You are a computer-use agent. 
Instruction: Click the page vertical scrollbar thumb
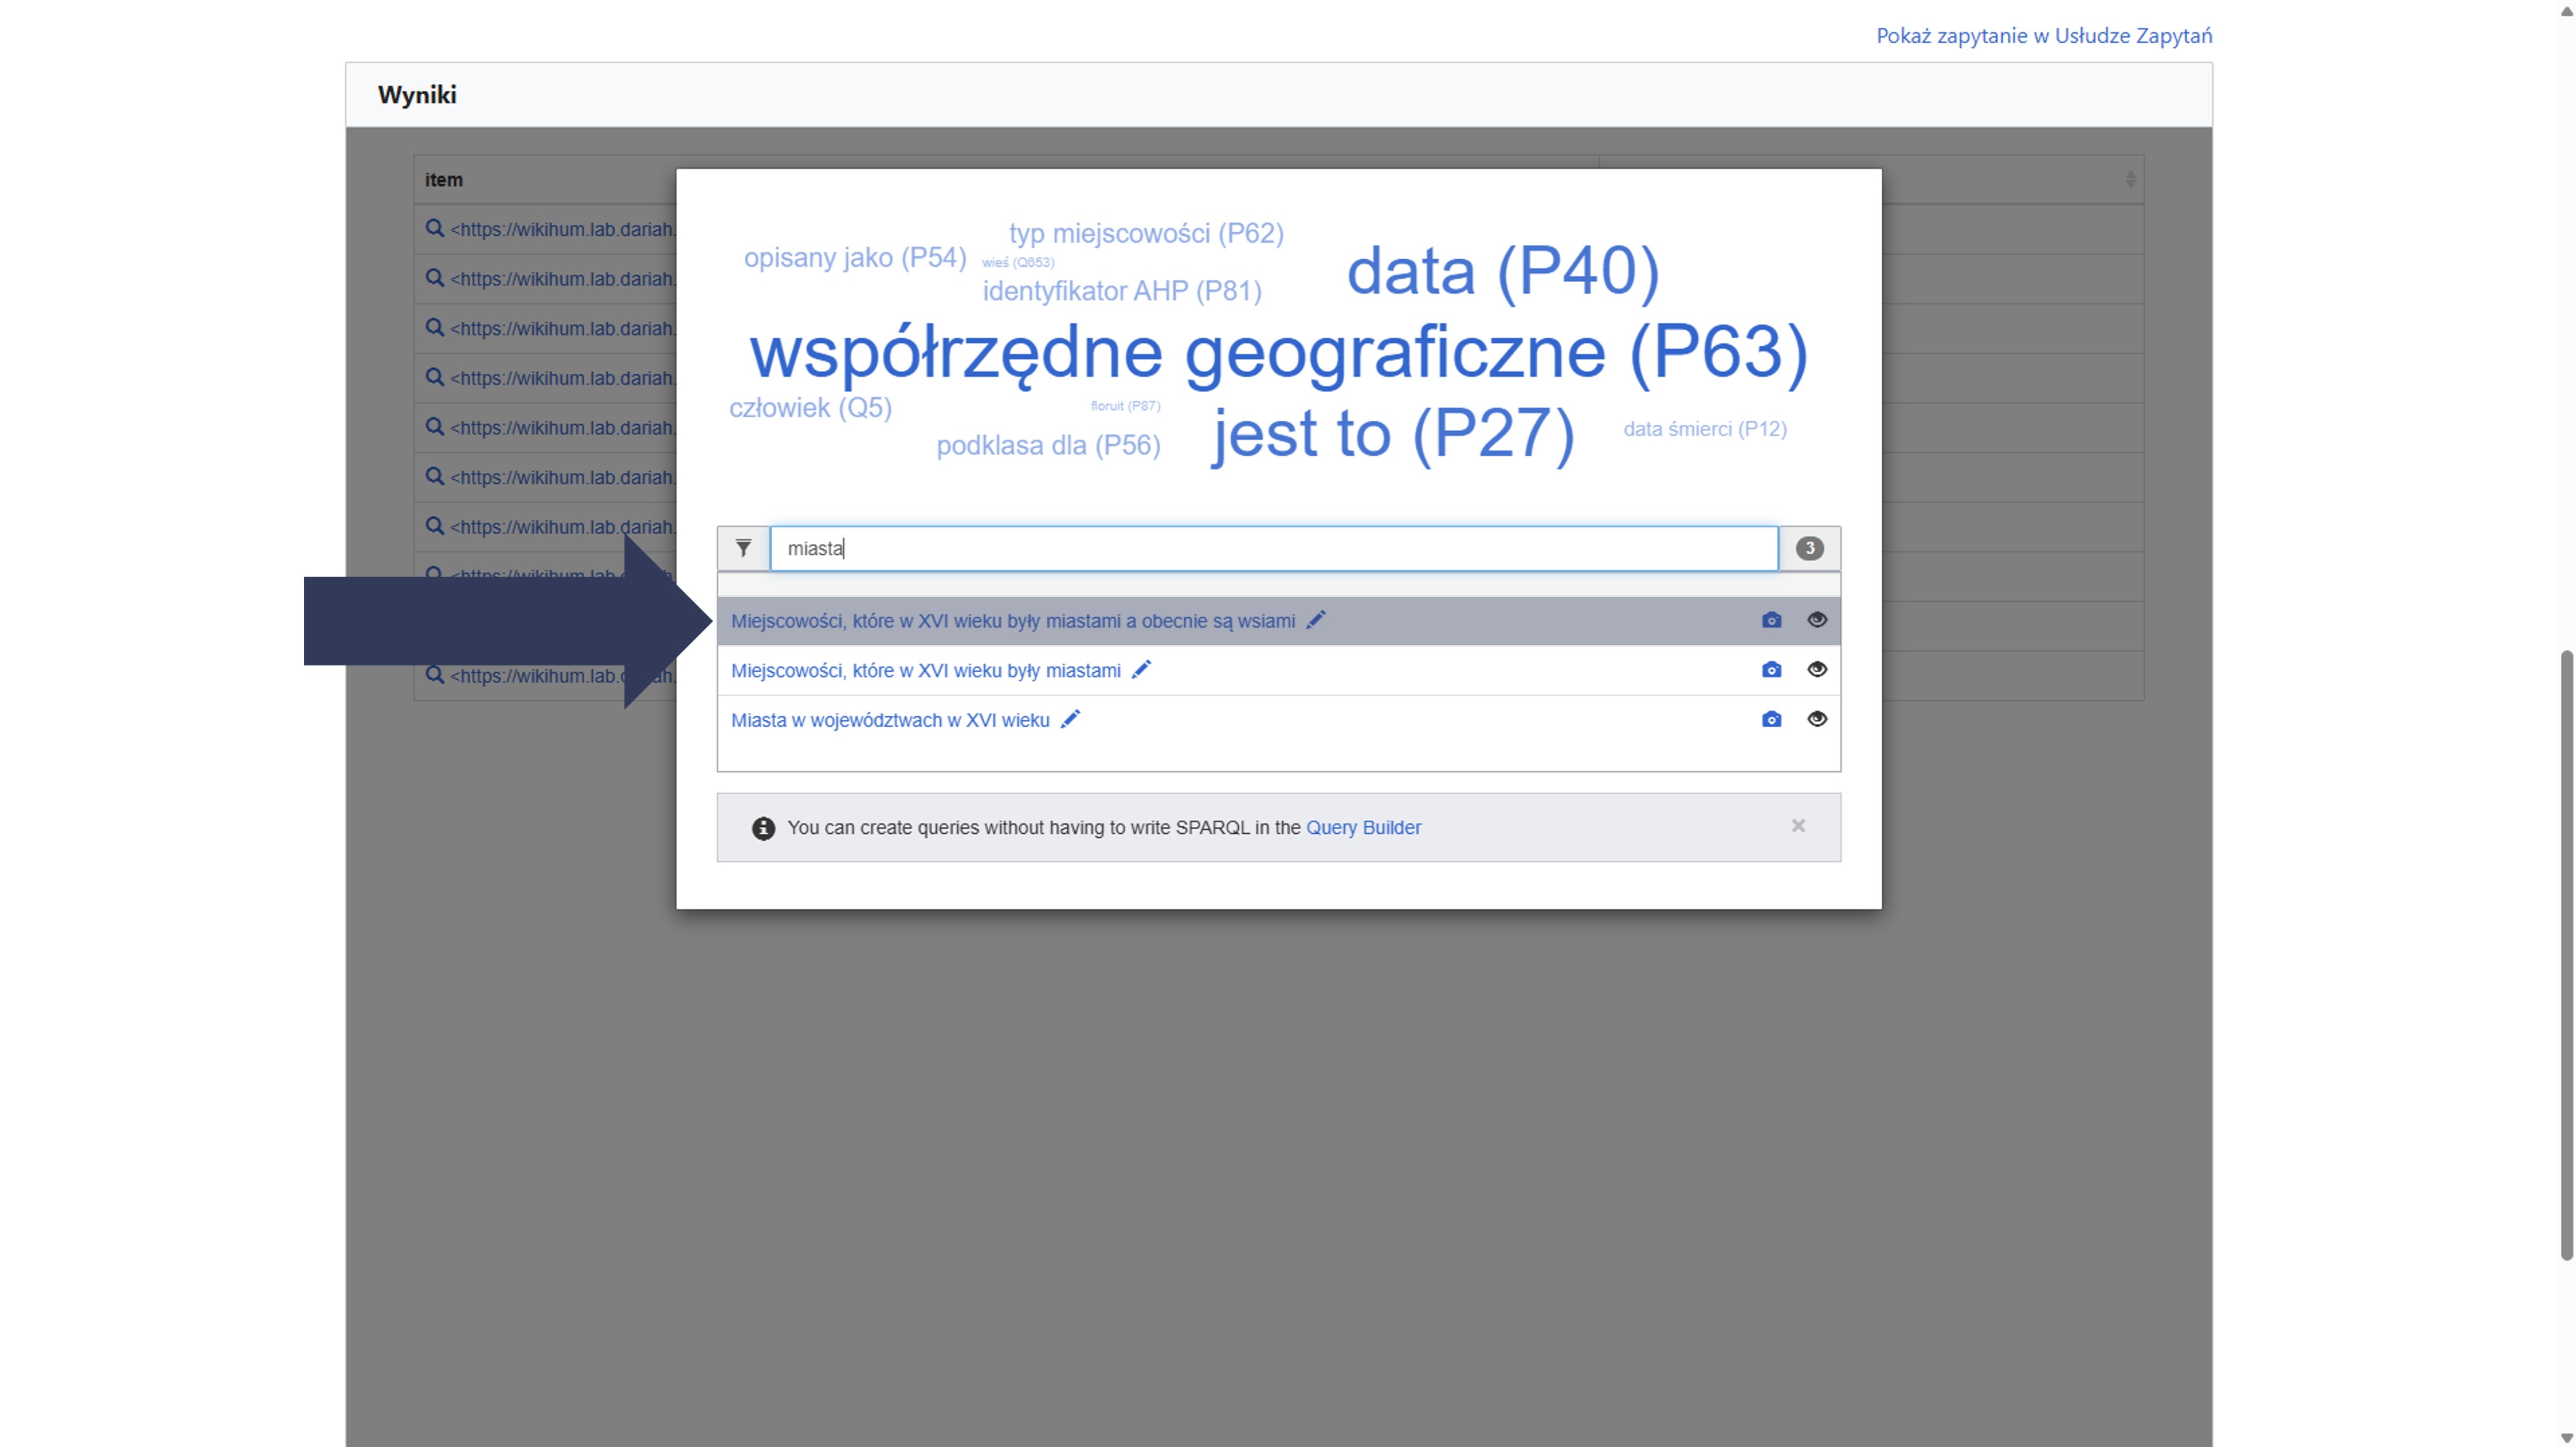tap(2566, 954)
